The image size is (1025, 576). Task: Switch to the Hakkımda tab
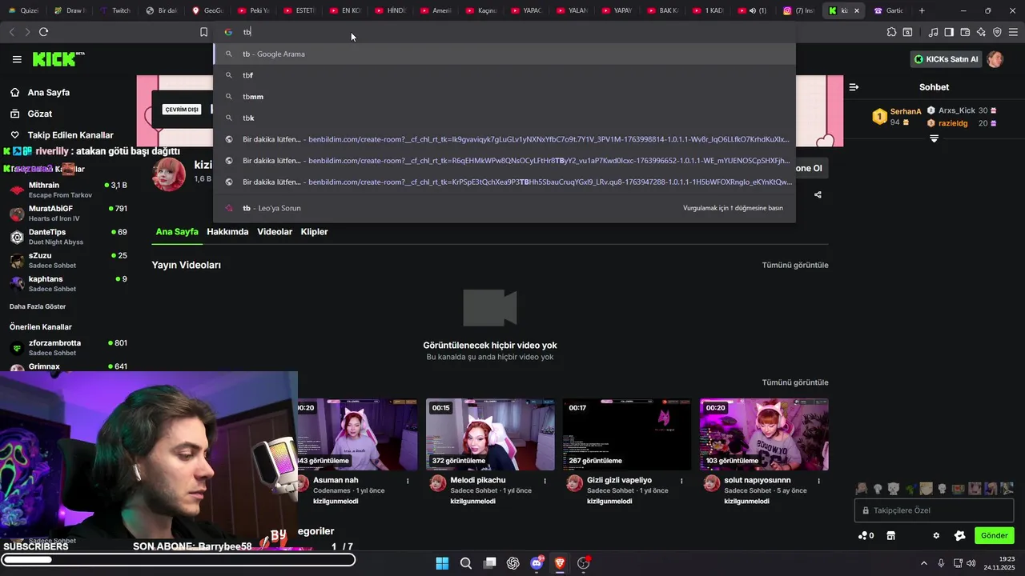227,232
